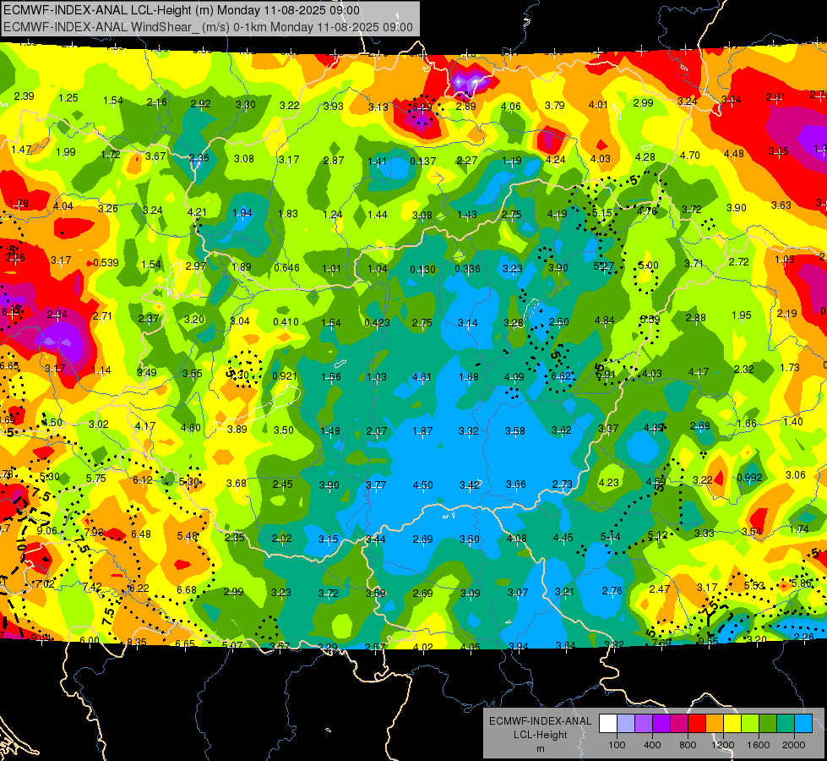Image resolution: width=827 pixels, height=761 pixels.
Task: Click the legend label 800
Action: (688, 745)
